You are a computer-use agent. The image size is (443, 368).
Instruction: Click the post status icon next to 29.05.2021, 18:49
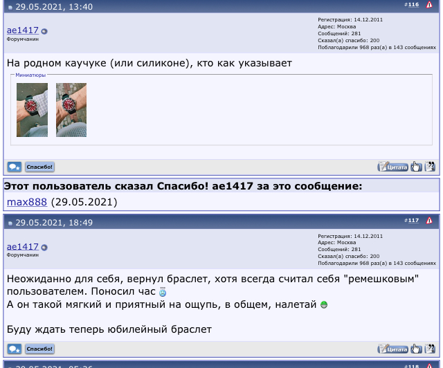coord(10,223)
